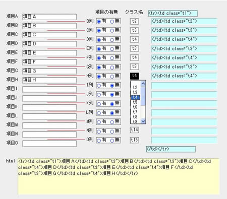The image size is (227, 199).
Task: Focus the 項目F input field
Action: (49, 62)
